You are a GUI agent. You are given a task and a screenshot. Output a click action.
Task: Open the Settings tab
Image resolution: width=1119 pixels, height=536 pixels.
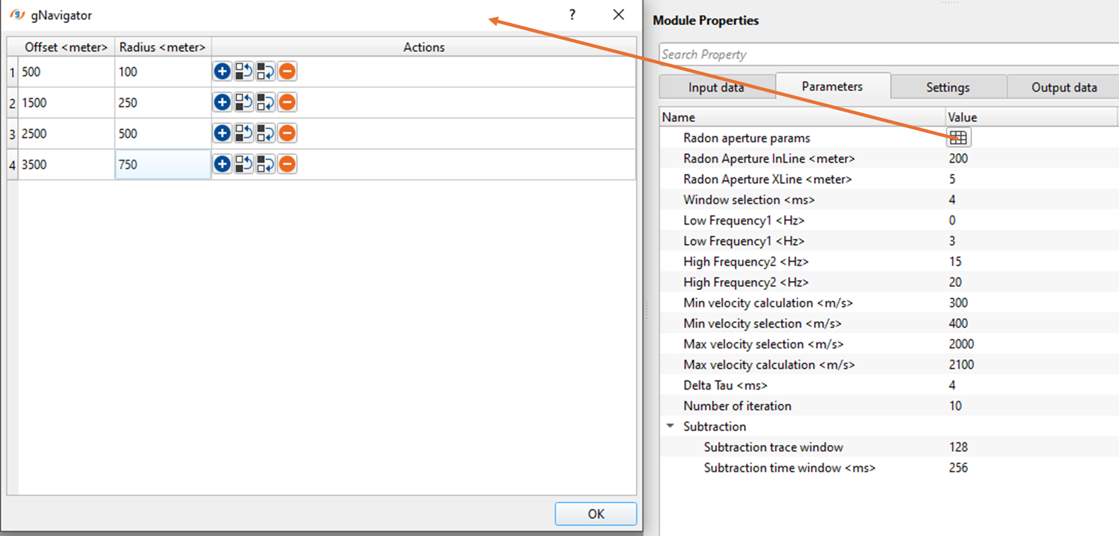click(x=948, y=87)
